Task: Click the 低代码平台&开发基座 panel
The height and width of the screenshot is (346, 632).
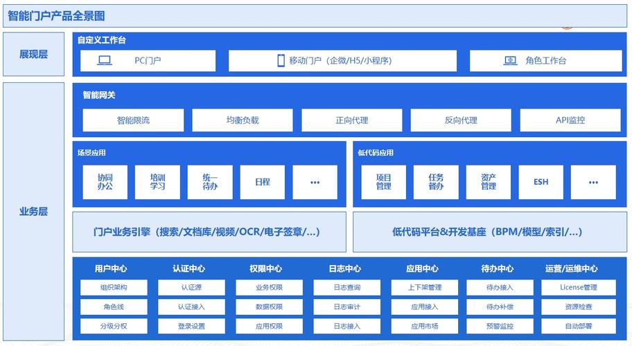Action: 490,232
